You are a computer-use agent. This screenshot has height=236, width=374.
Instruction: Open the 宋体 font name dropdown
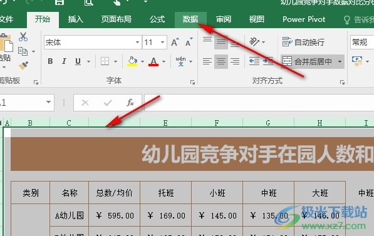point(138,43)
